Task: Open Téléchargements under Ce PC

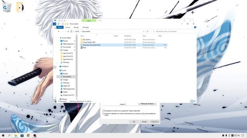Action: (x=69, y=89)
